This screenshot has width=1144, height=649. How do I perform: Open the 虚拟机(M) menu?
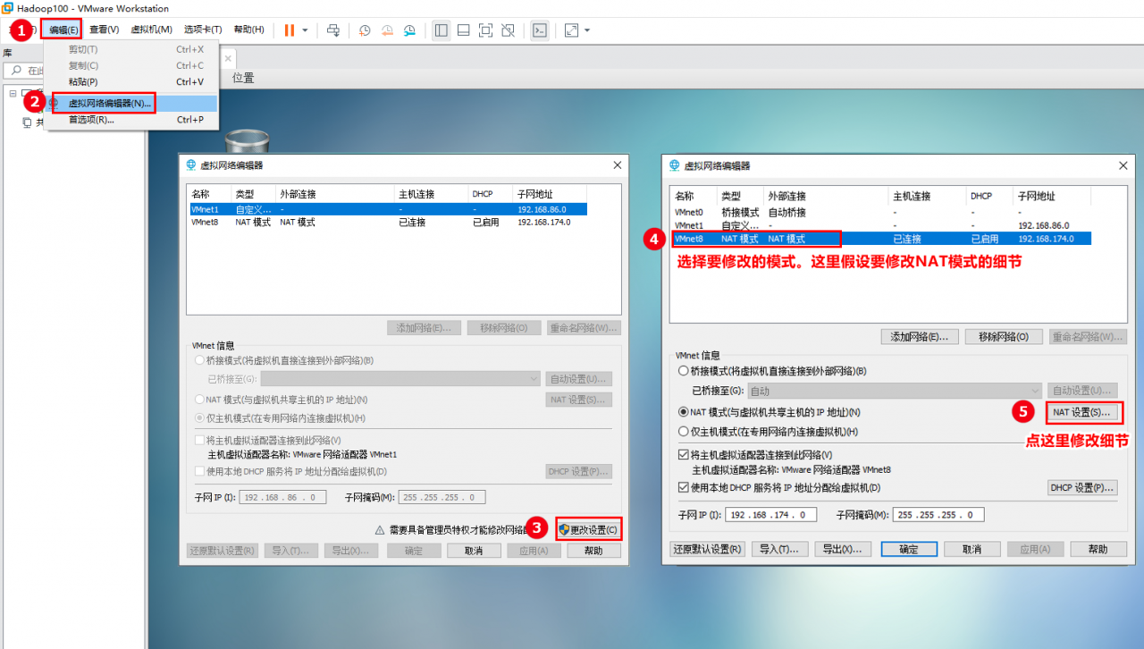[x=151, y=29]
